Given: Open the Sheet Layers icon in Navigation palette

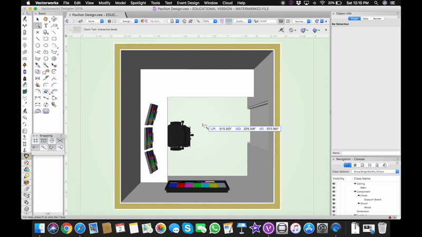Looking at the screenshot, I should [x=362, y=165].
